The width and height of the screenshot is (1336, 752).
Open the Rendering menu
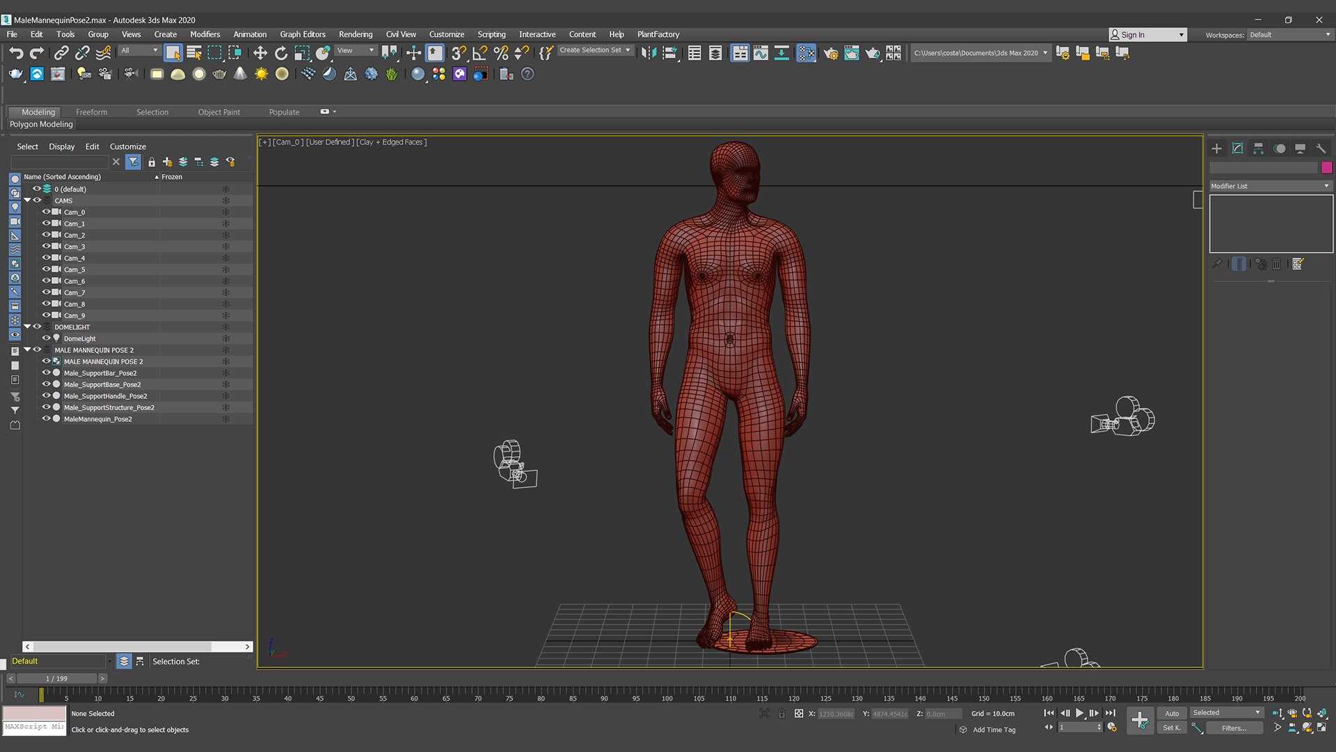(x=356, y=34)
